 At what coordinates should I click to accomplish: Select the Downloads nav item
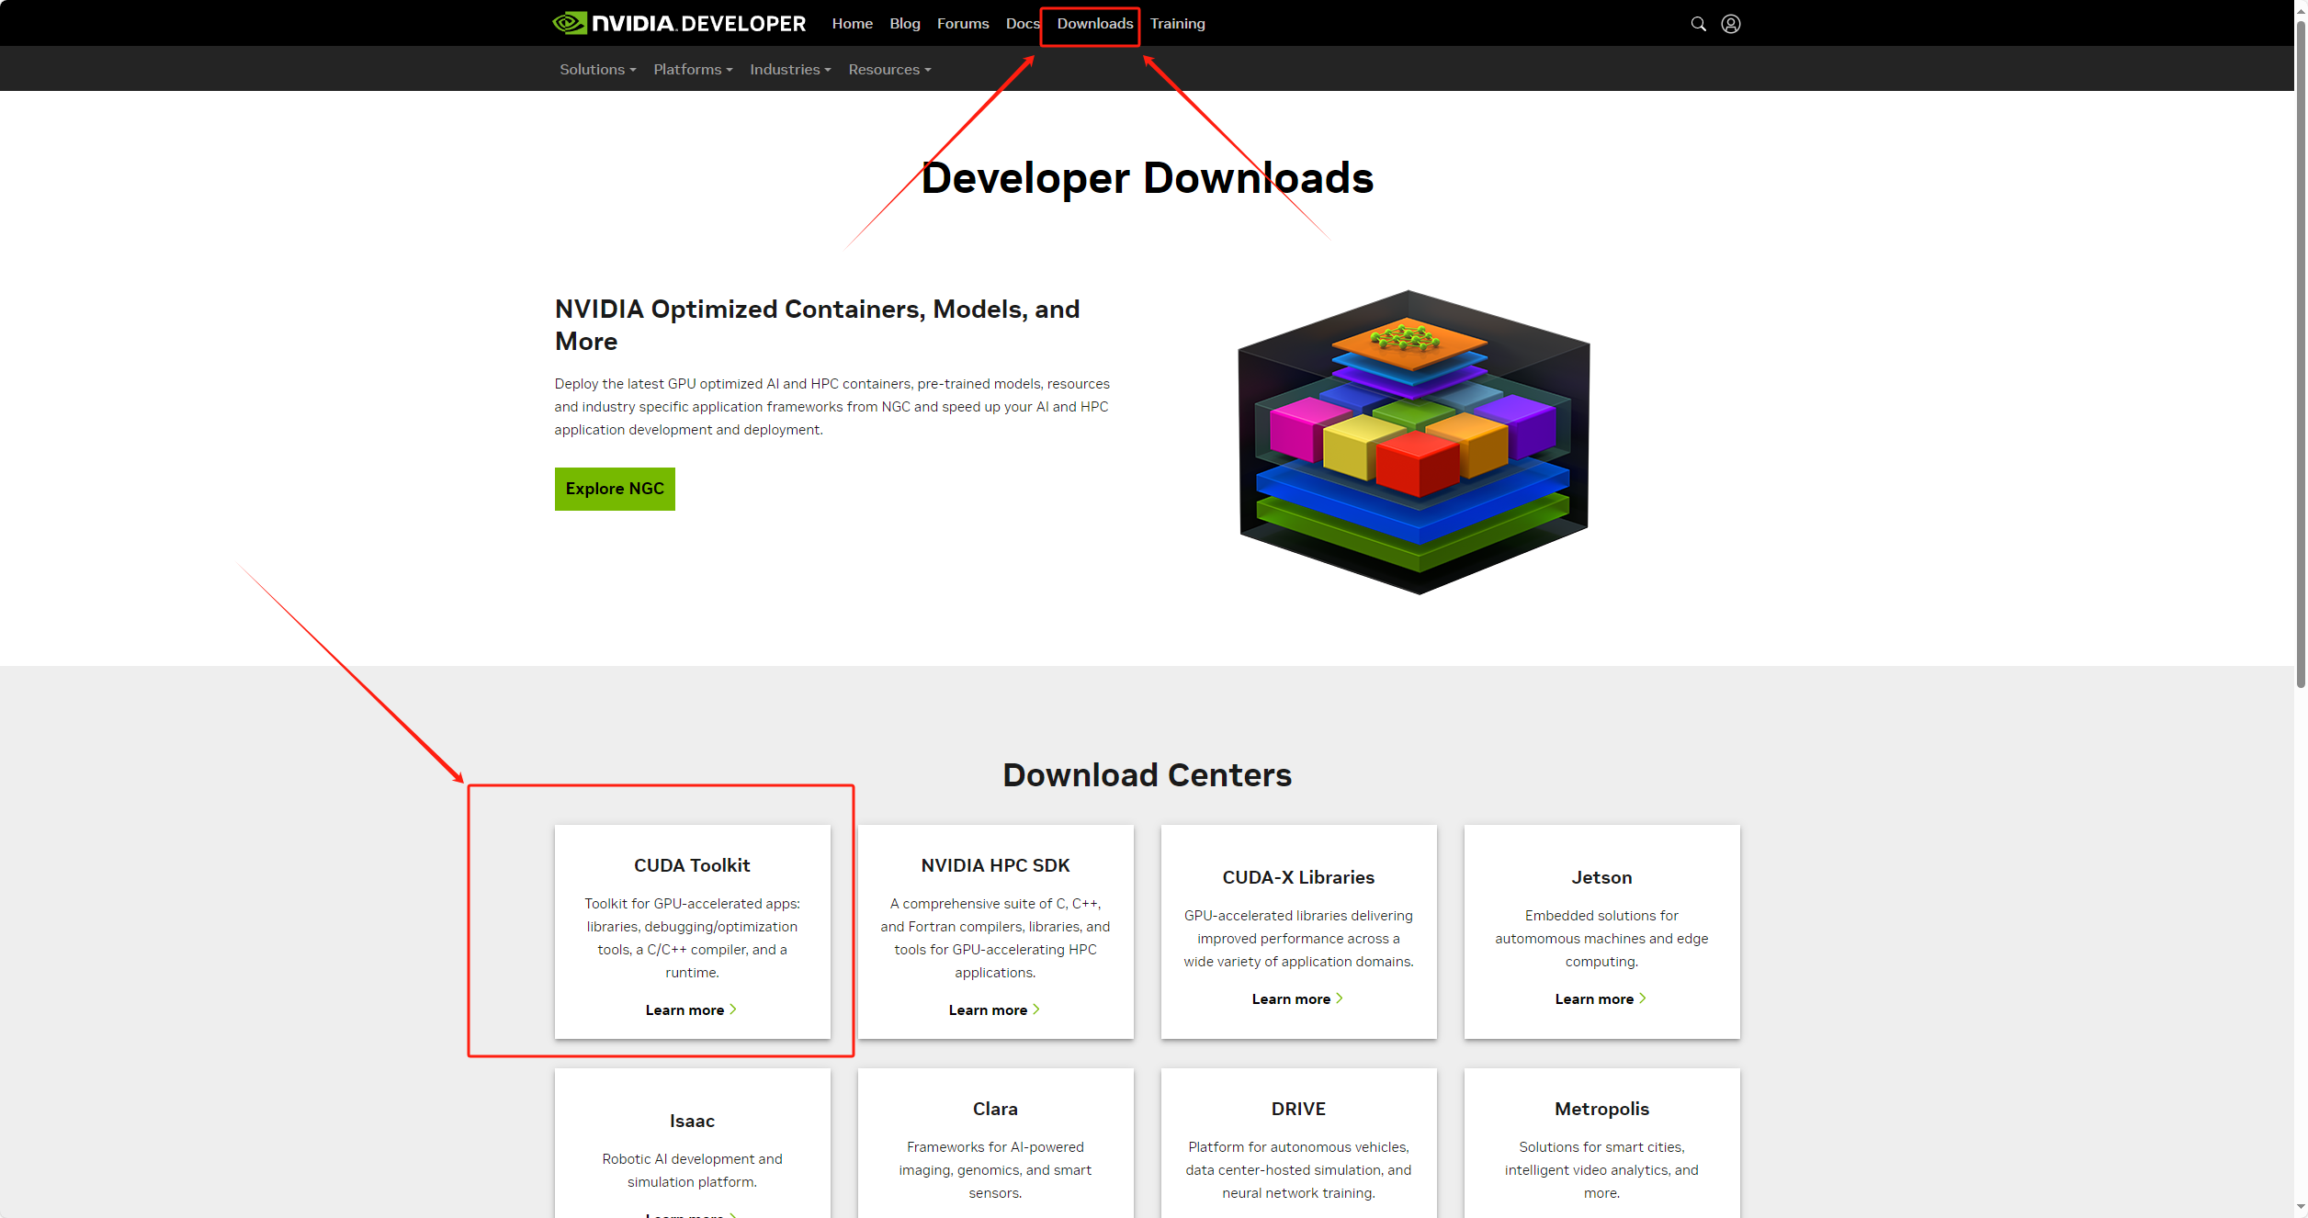[x=1094, y=24]
